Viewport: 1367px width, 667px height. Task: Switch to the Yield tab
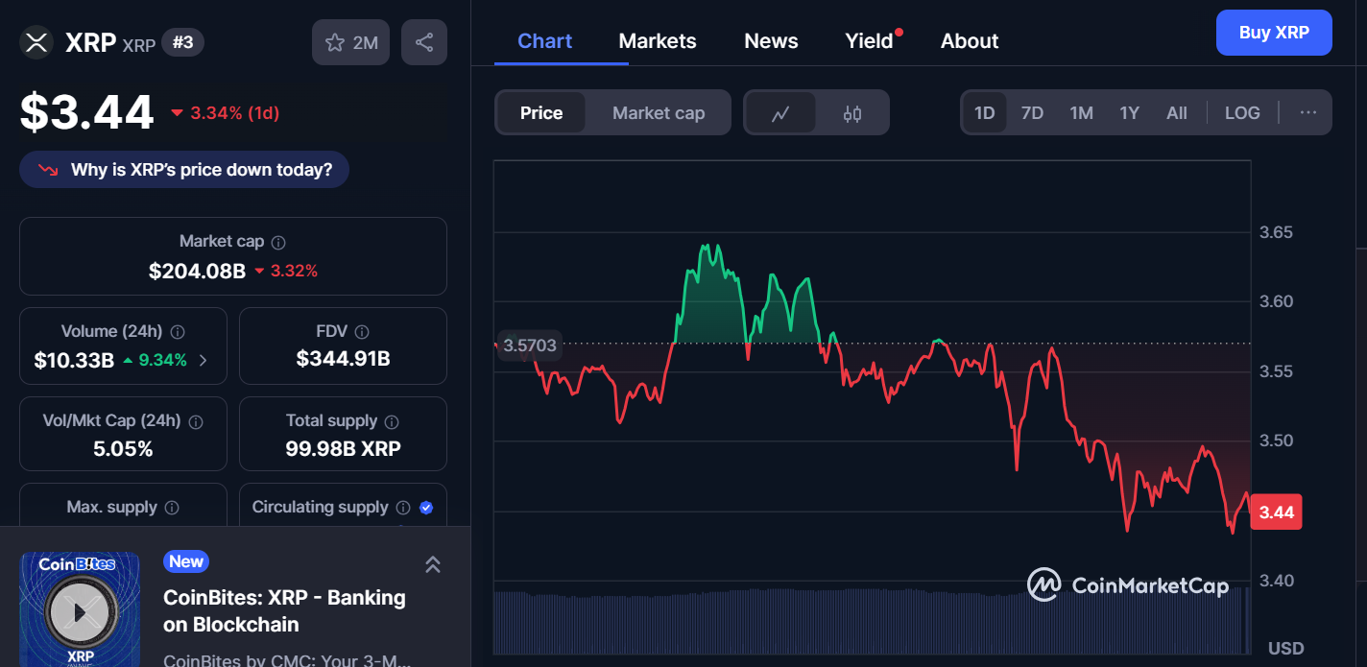pos(870,41)
